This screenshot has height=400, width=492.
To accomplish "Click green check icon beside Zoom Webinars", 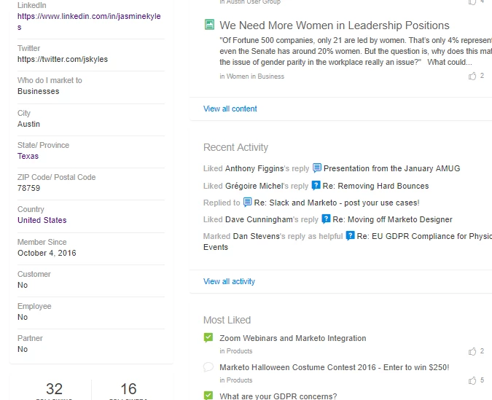I will tap(208, 337).
